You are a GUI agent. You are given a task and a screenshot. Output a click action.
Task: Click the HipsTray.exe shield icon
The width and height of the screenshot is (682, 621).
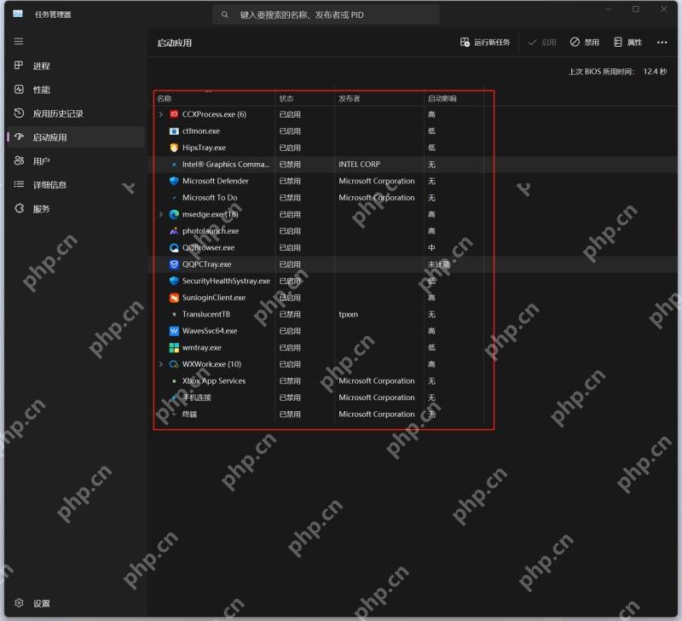[174, 148]
